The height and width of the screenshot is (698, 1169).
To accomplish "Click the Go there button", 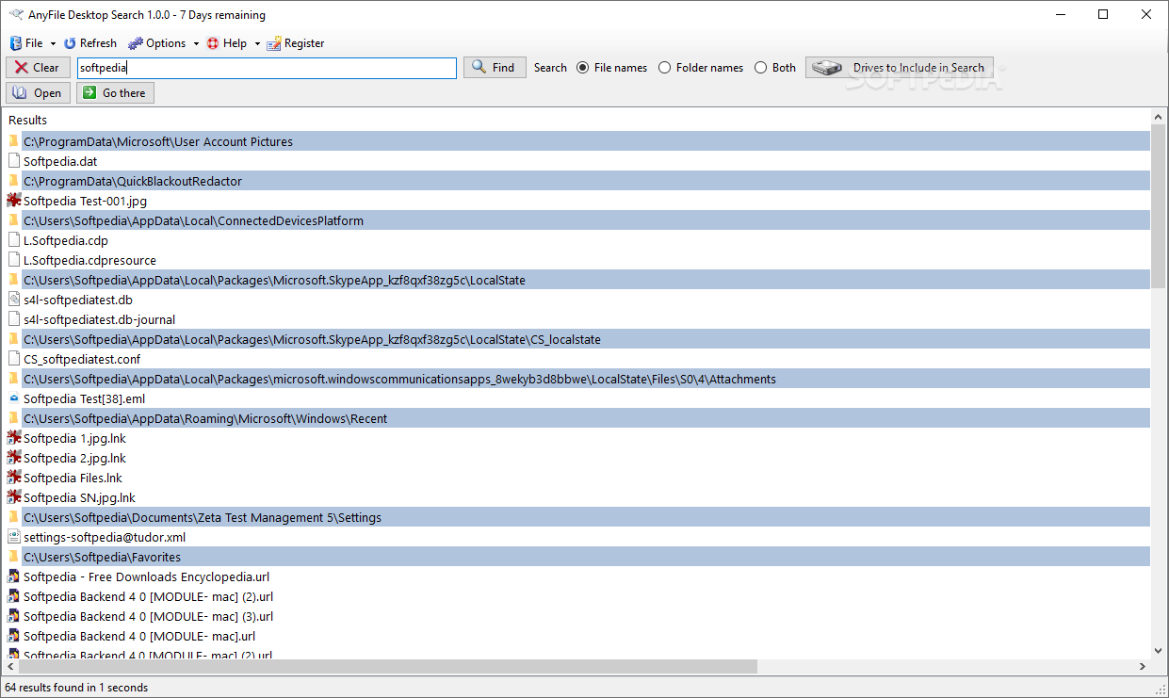I will [115, 93].
